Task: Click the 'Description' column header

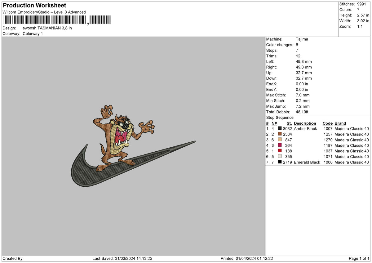Action: (305, 123)
